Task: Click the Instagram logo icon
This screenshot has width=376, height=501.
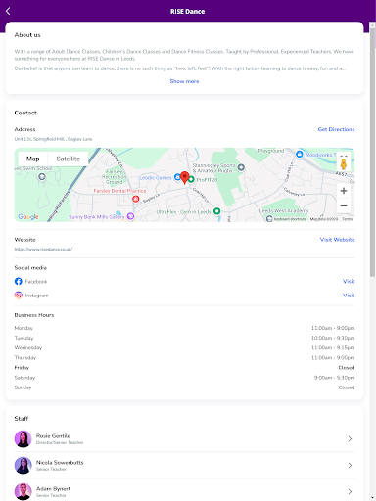Action: (x=19, y=296)
